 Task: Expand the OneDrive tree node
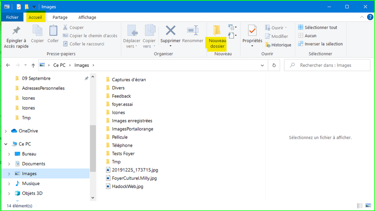pyautogui.click(x=6, y=131)
